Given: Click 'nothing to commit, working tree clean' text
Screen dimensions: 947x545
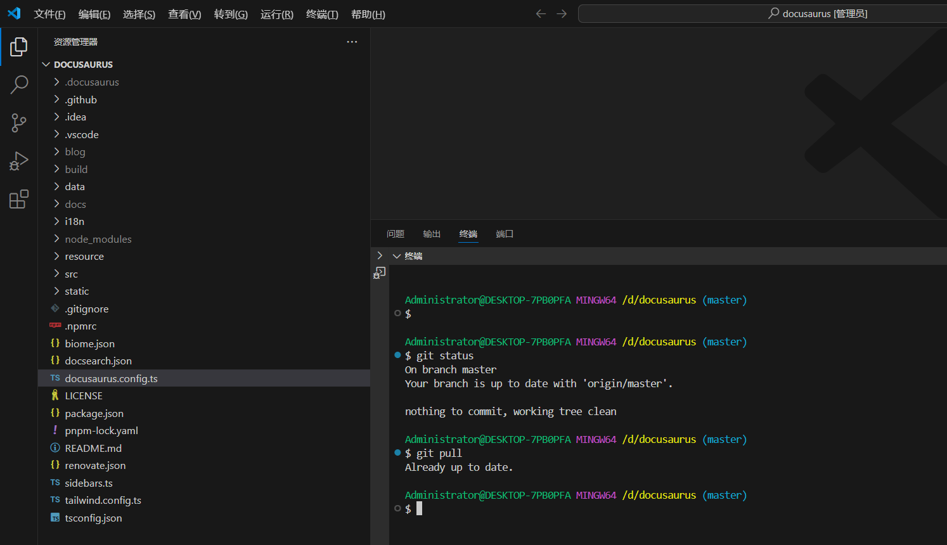Looking at the screenshot, I should 510,411.
